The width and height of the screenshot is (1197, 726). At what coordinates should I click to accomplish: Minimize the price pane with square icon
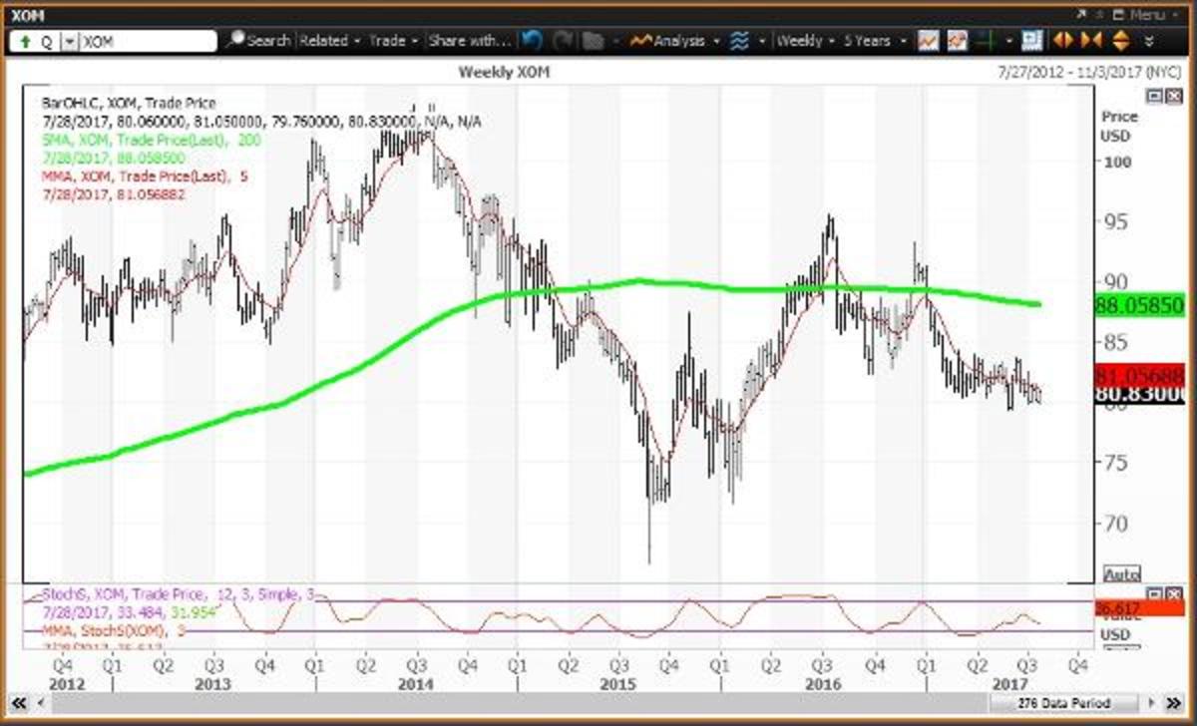(1154, 96)
